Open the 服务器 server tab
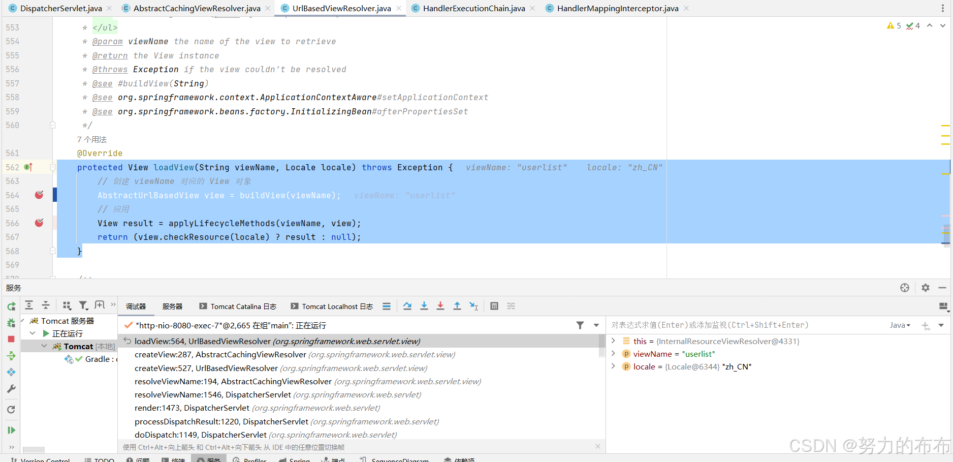Viewport: 953px width, 462px height. click(173, 306)
